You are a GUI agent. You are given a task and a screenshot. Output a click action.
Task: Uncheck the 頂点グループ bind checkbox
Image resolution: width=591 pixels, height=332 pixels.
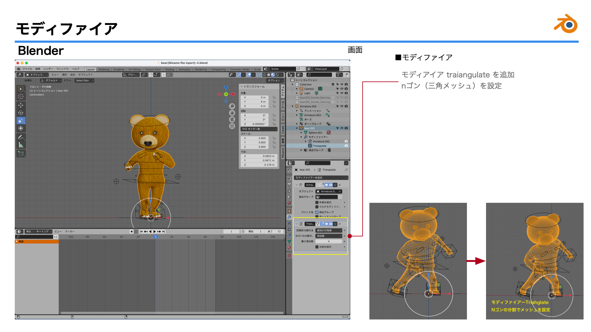(x=317, y=212)
